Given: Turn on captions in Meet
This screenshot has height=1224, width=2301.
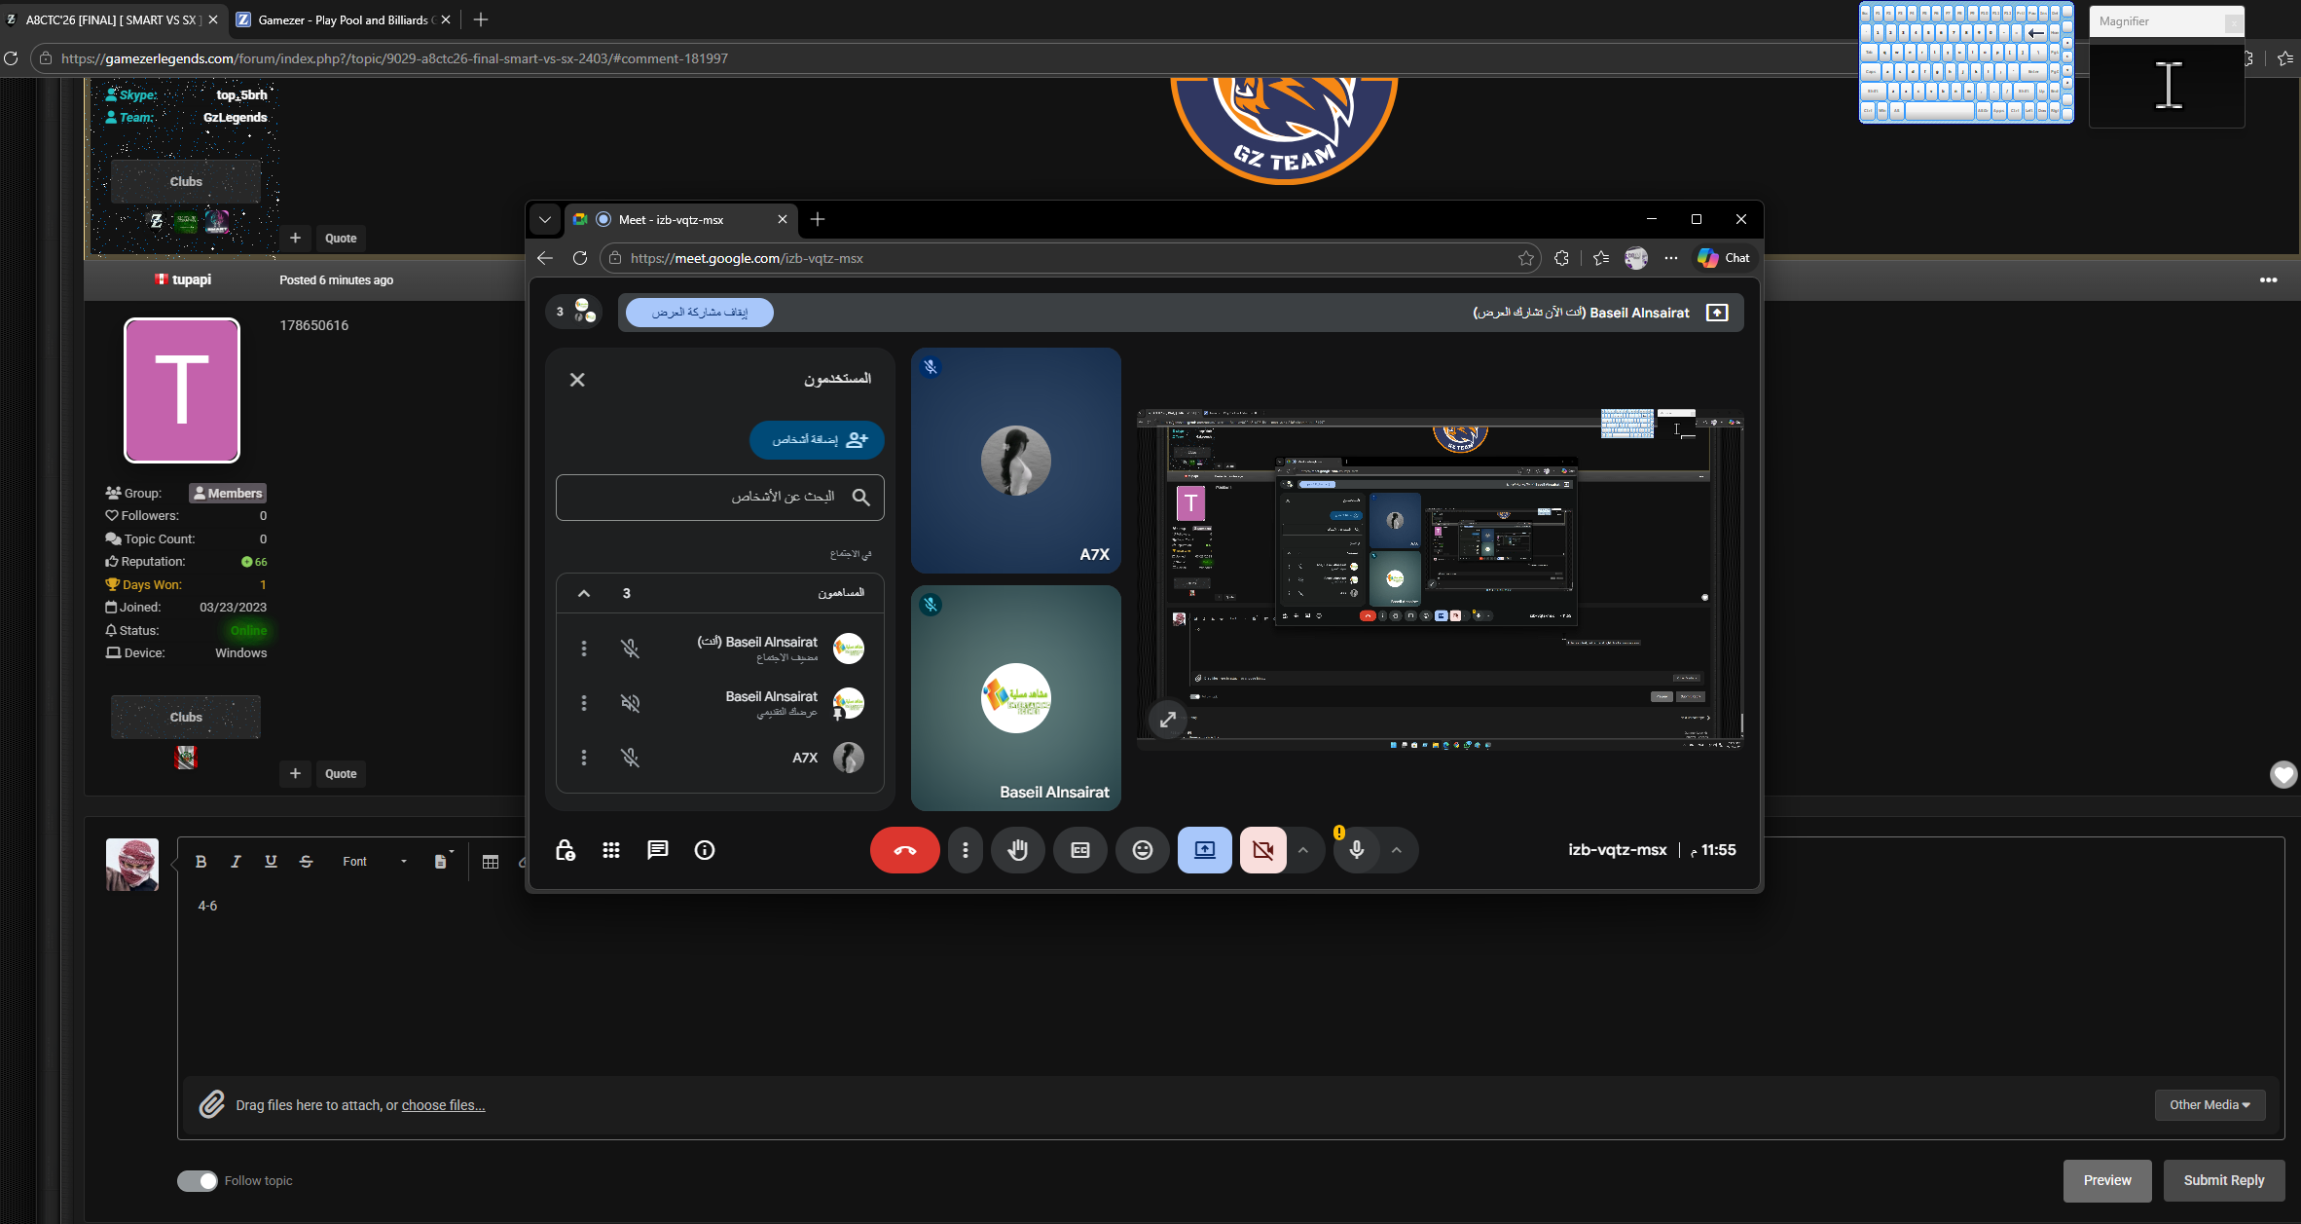Looking at the screenshot, I should click(1079, 850).
